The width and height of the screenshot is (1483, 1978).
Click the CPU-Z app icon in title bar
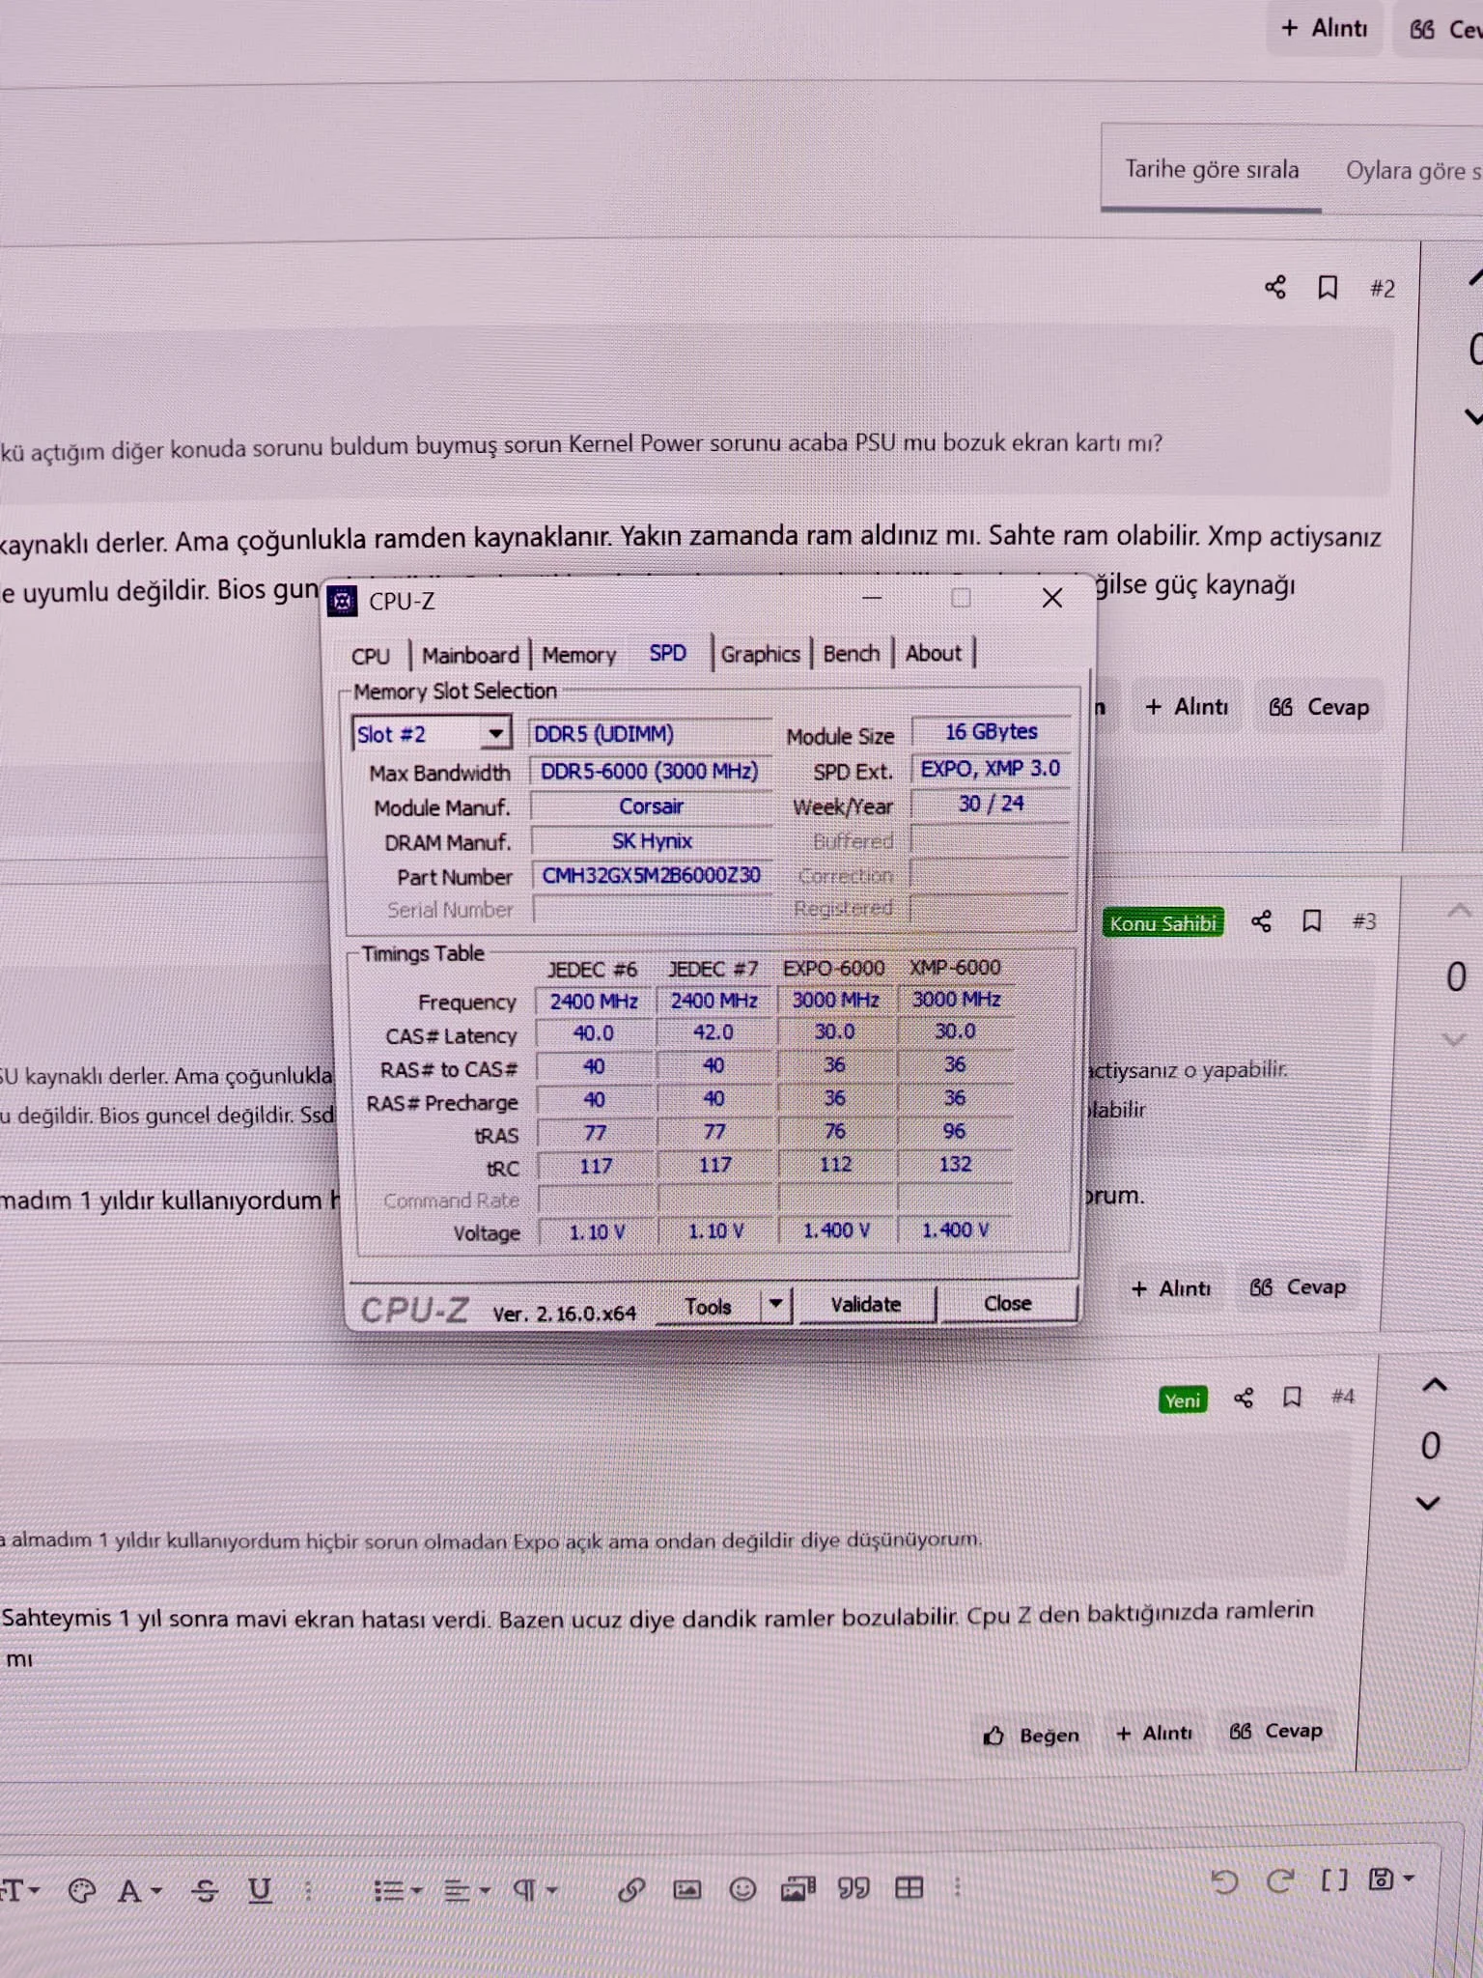coord(342,601)
